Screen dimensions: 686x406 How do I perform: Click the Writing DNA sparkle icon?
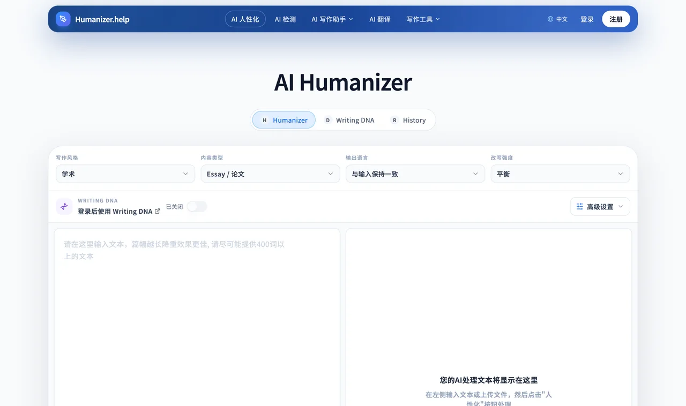[64, 206]
